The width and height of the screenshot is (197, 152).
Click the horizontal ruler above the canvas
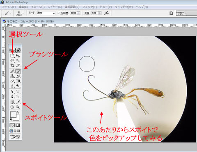[x=101, y=25]
